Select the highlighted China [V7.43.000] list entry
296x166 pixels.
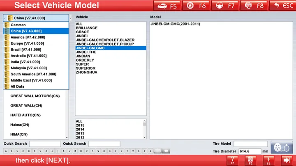point(36,31)
